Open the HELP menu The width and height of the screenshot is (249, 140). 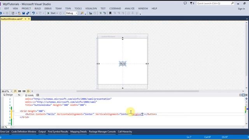click(154, 9)
